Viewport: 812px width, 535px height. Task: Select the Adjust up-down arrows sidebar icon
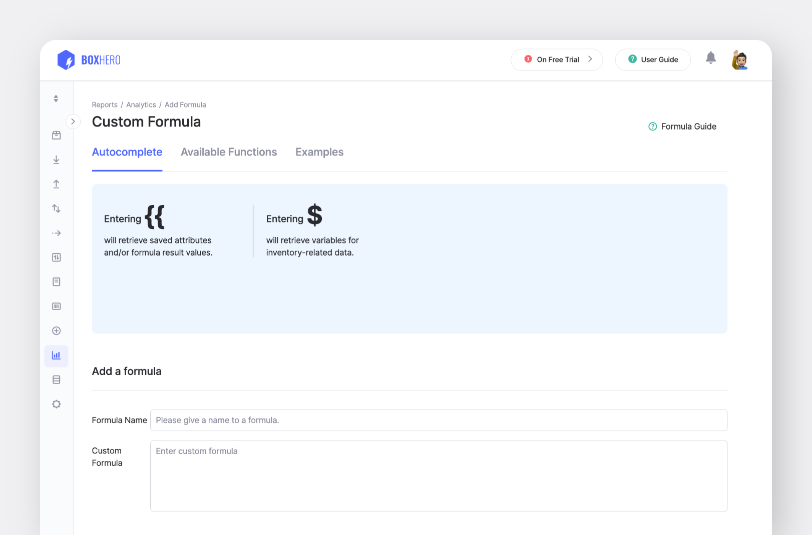57,208
